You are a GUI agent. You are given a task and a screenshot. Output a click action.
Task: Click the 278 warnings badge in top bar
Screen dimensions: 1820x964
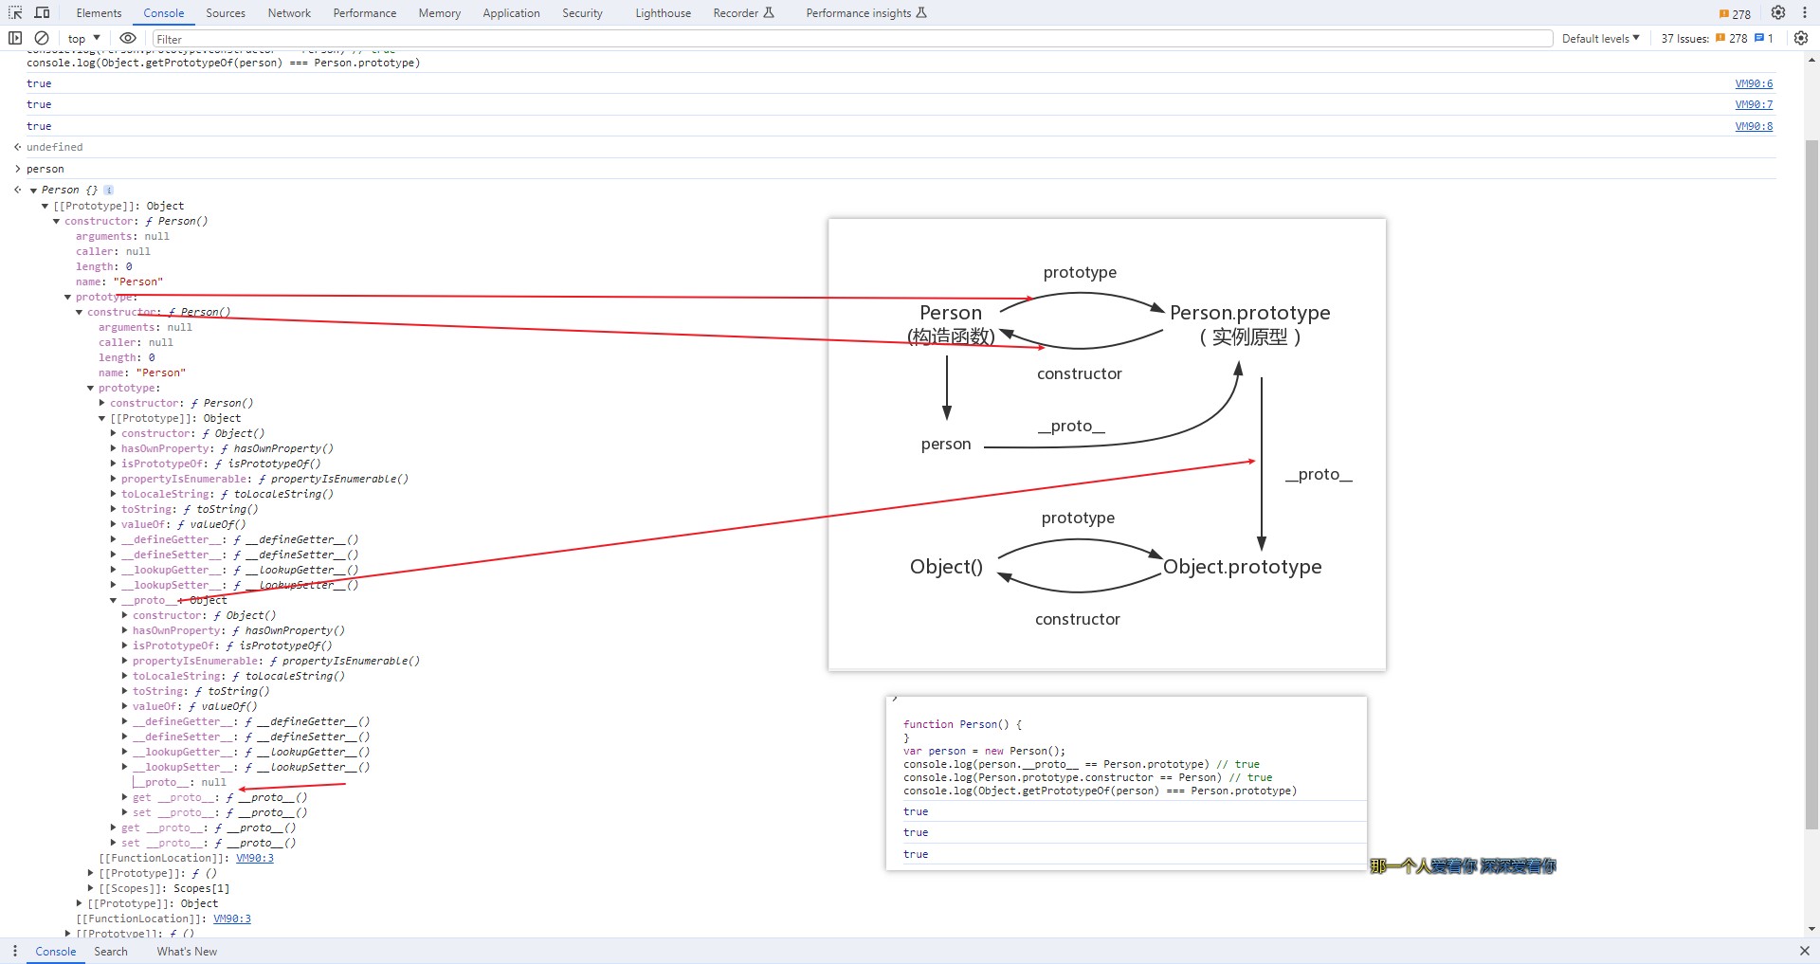click(x=1735, y=13)
